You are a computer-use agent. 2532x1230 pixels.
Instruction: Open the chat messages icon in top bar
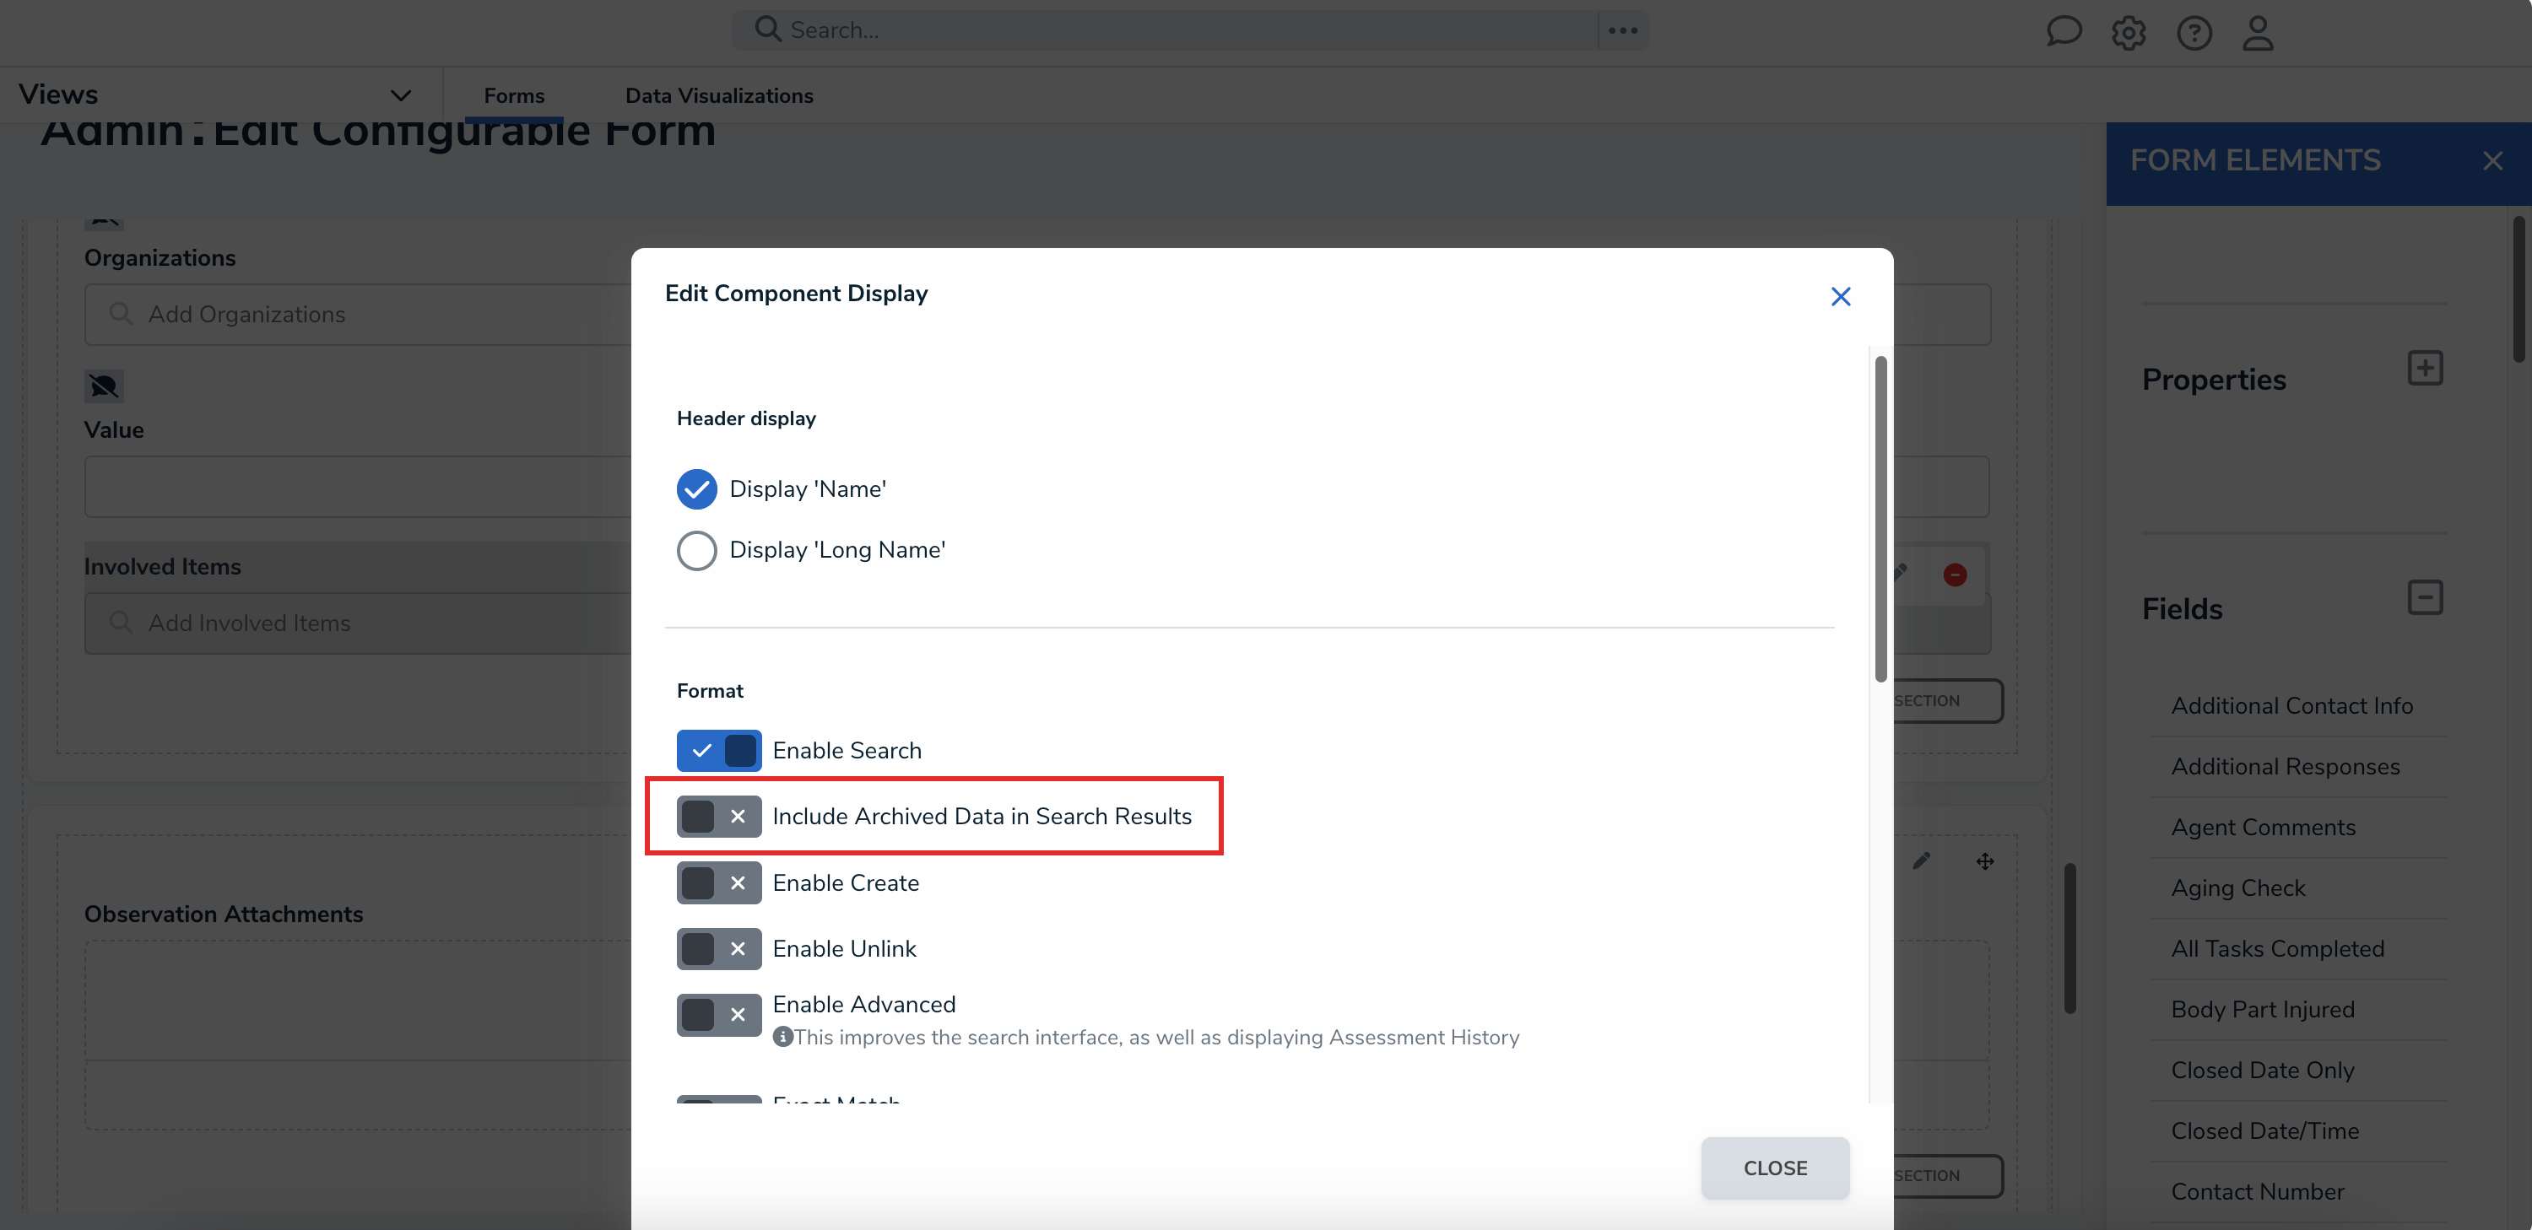tap(2064, 32)
